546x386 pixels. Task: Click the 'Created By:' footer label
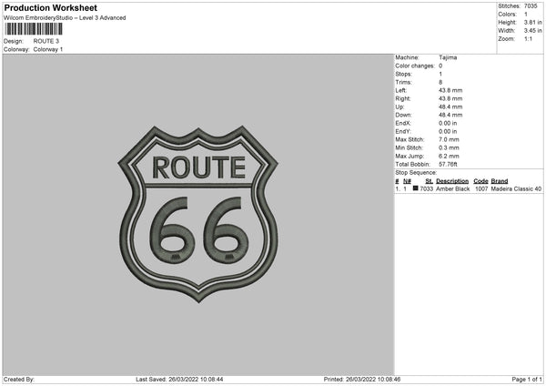coord(19,380)
